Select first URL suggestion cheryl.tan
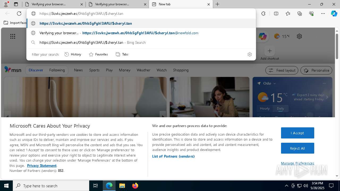The height and width of the screenshot is (191, 340). point(141,23)
